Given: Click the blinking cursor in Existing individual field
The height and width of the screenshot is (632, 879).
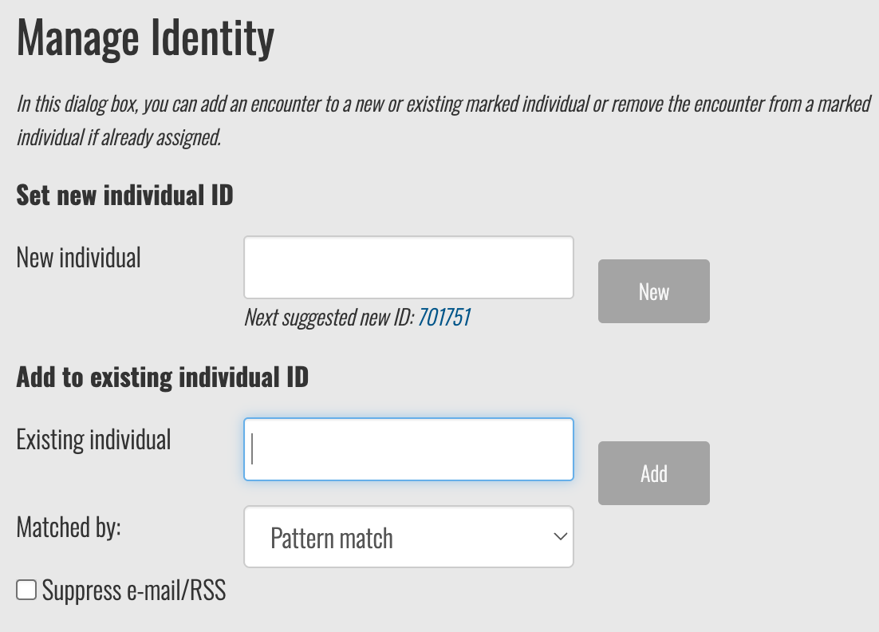Looking at the screenshot, I should click(253, 449).
